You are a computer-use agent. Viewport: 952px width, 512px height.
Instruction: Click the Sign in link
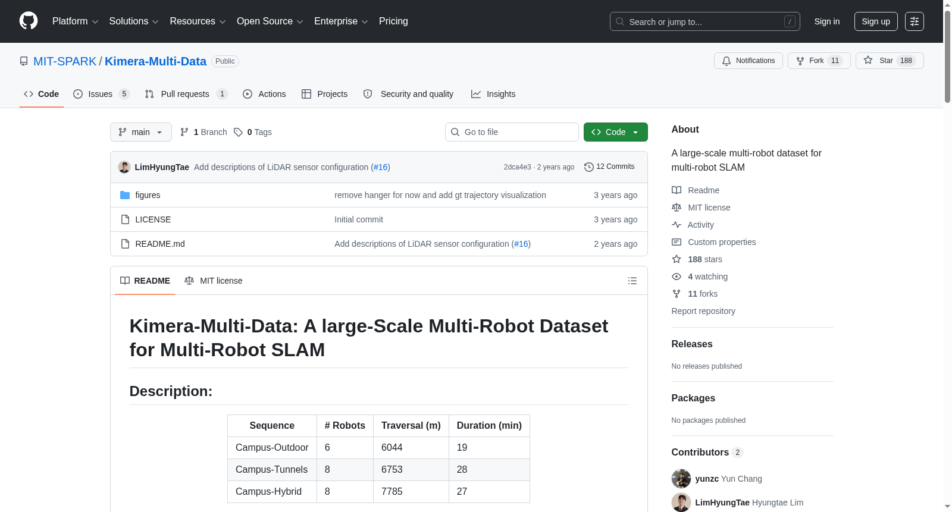(x=827, y=21)
